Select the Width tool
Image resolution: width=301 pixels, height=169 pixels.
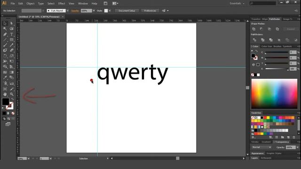coord(5,61)
